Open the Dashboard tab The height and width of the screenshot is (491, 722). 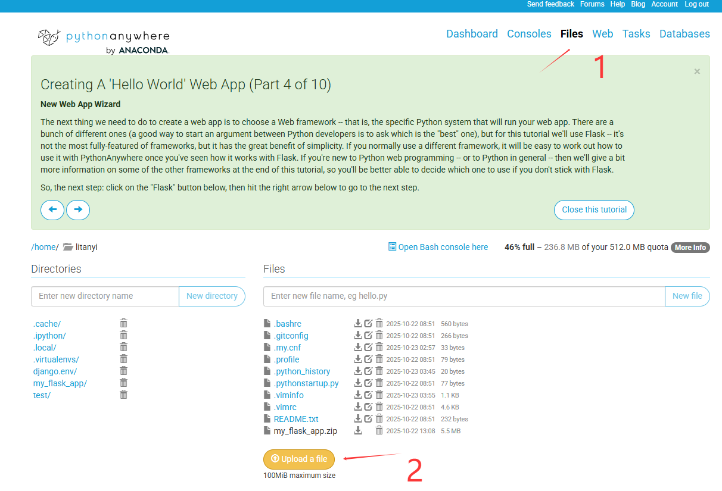click(x=472, y=34)
